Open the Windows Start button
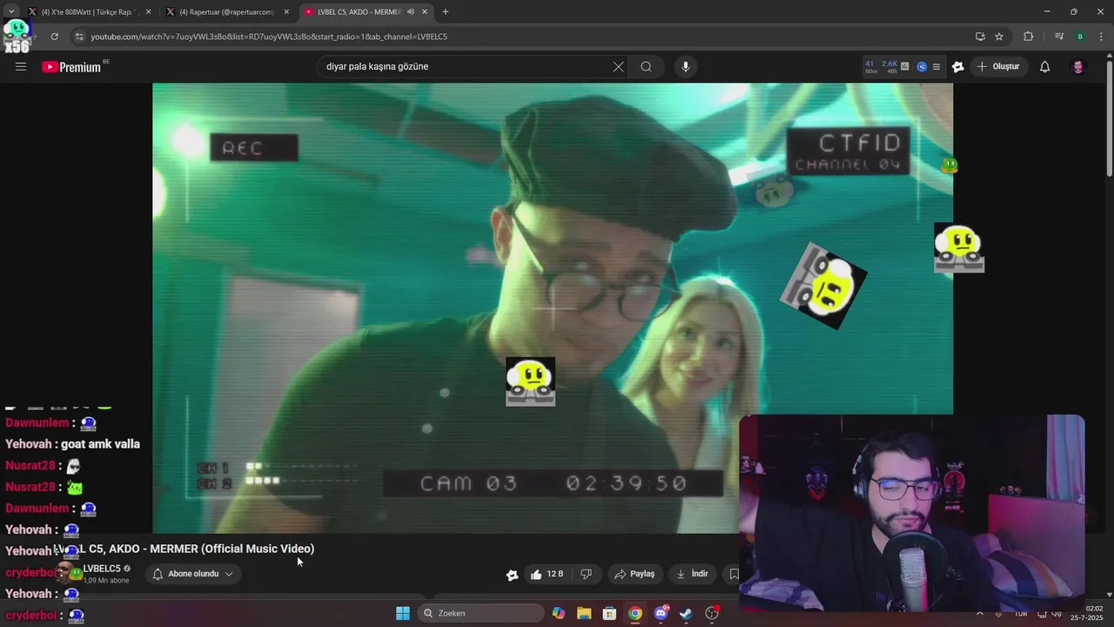The height and width of the screenshot is (627, 1114). coord(402,613)
